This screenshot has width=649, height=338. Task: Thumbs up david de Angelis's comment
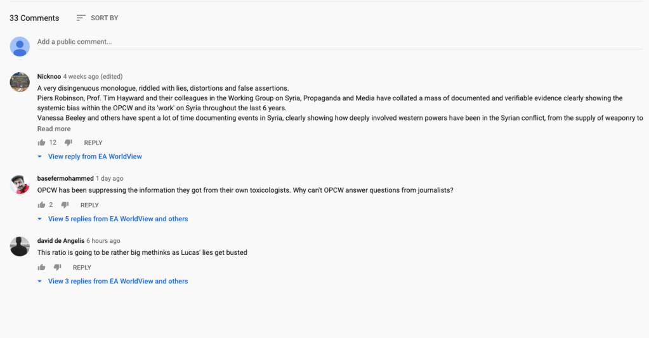[41, 268]
